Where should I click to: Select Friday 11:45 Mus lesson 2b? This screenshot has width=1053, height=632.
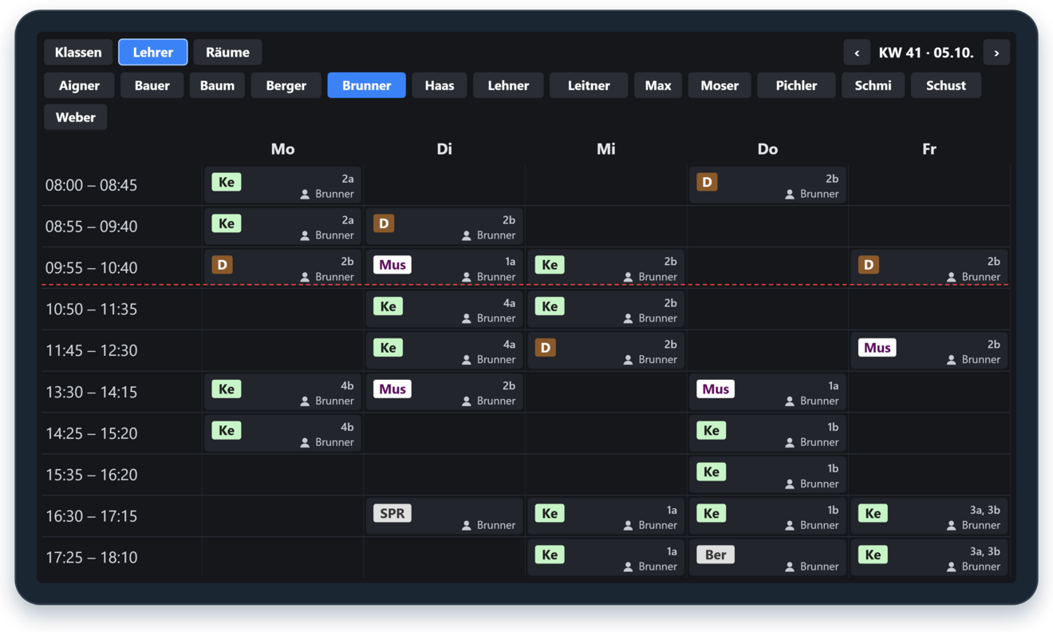929,351
